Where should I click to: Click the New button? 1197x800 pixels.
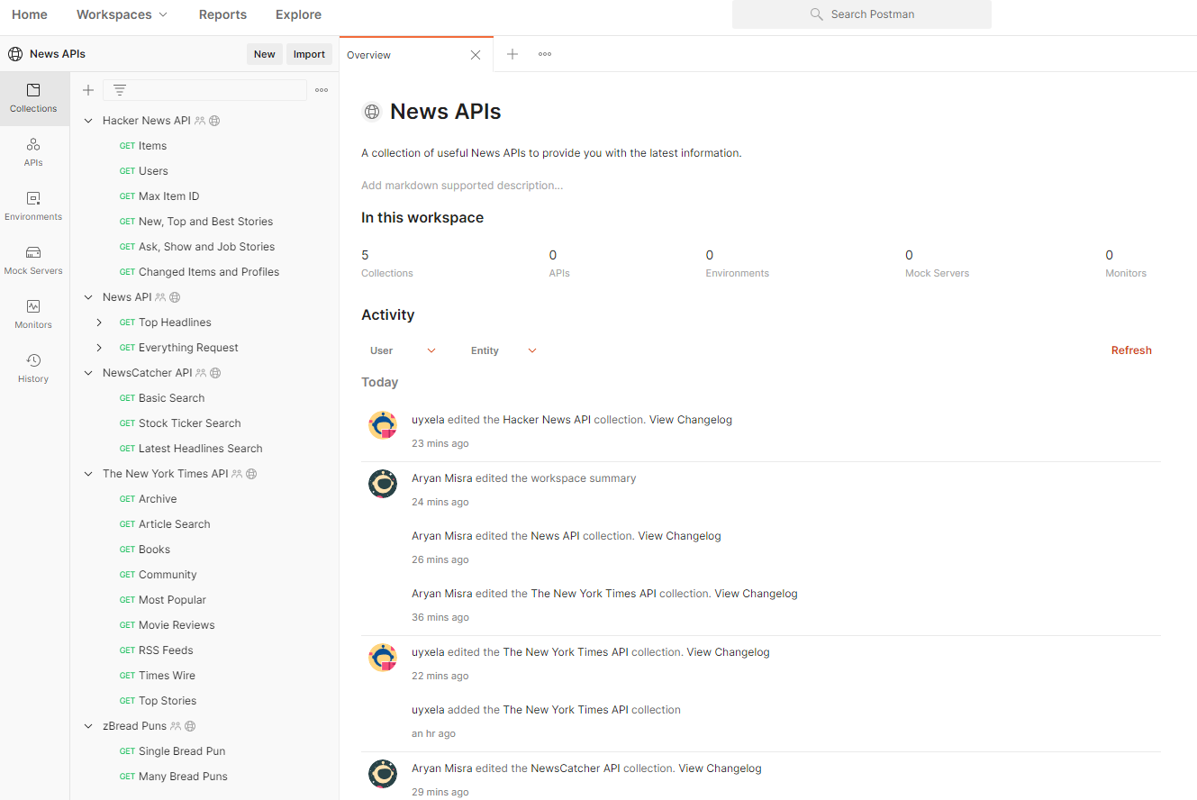tap(265, 54)
